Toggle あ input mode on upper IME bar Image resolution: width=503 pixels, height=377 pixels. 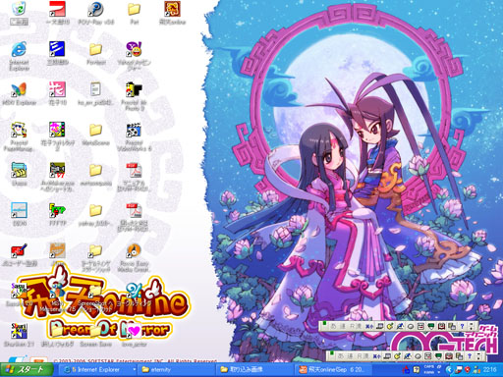(333, 326)
